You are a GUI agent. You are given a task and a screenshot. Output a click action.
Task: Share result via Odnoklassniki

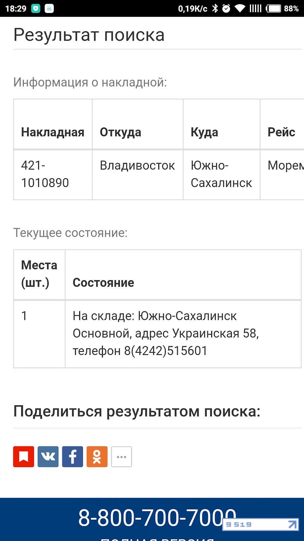coord(97,456)
